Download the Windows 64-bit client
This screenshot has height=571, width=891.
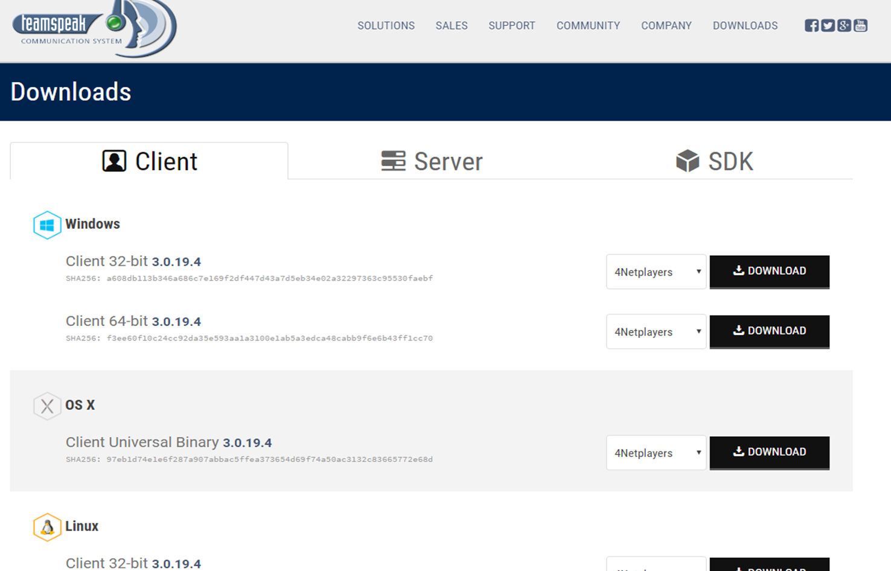769,331
